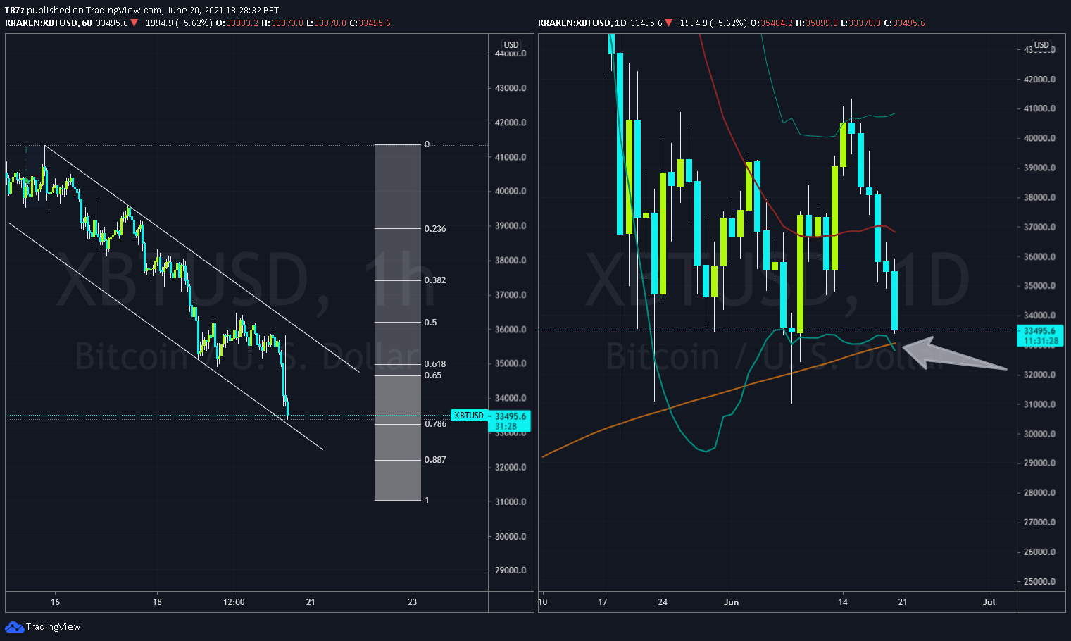Click the 12:00 label on hourly time axis

(x=234, y=602)
